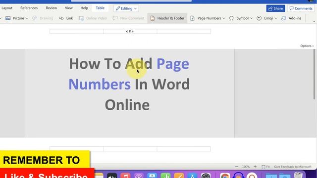Open the header Options dropdown

[x=307, y=46]
